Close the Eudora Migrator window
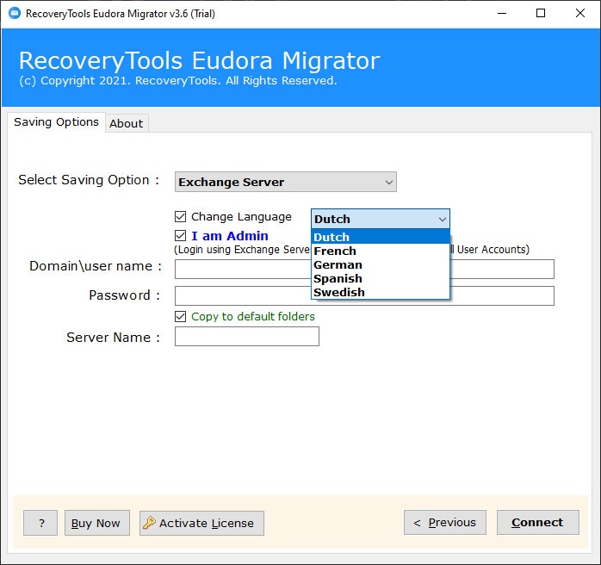This screenshot has height=565, width=601. tap(580, 14)
